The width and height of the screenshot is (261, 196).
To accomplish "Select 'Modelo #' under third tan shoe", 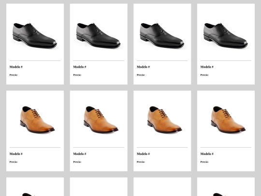I will (144, 154).
